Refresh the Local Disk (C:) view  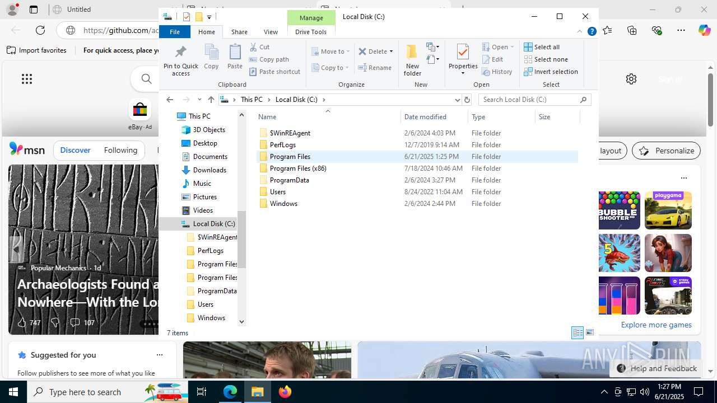[467, 100]
